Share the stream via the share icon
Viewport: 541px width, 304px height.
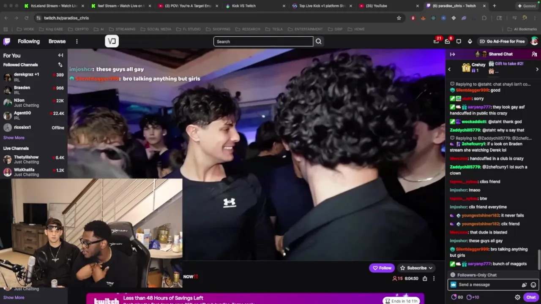click(425, 279)
